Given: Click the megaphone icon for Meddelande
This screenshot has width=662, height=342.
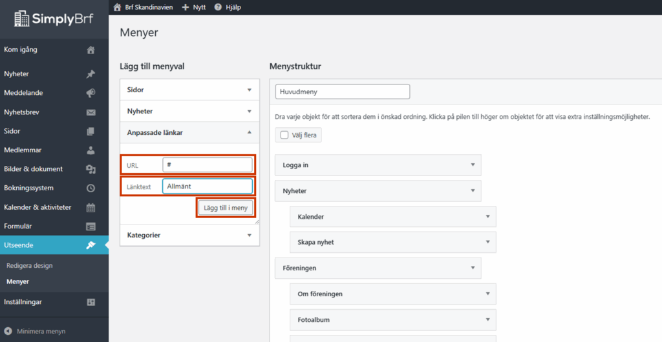Looking at the screenshot, I should point(91,93).
